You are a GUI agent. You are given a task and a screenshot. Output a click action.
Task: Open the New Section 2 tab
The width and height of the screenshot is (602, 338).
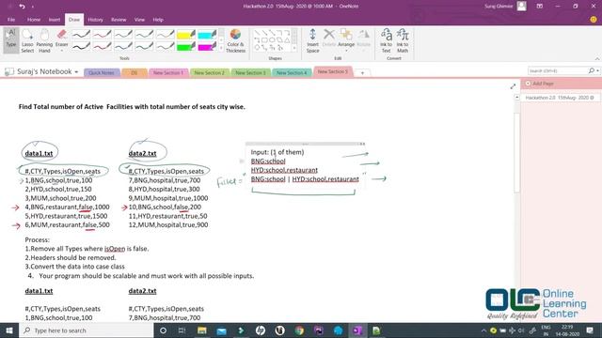pos(209,73)
